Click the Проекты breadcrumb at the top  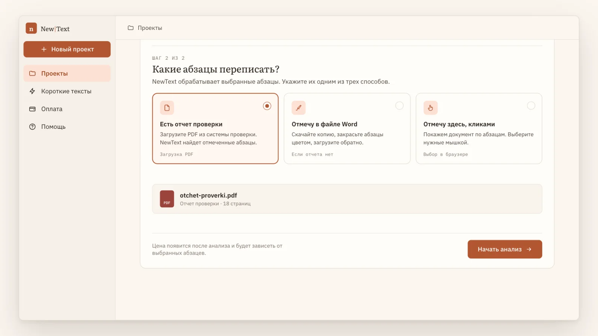[x=150, y=28]
